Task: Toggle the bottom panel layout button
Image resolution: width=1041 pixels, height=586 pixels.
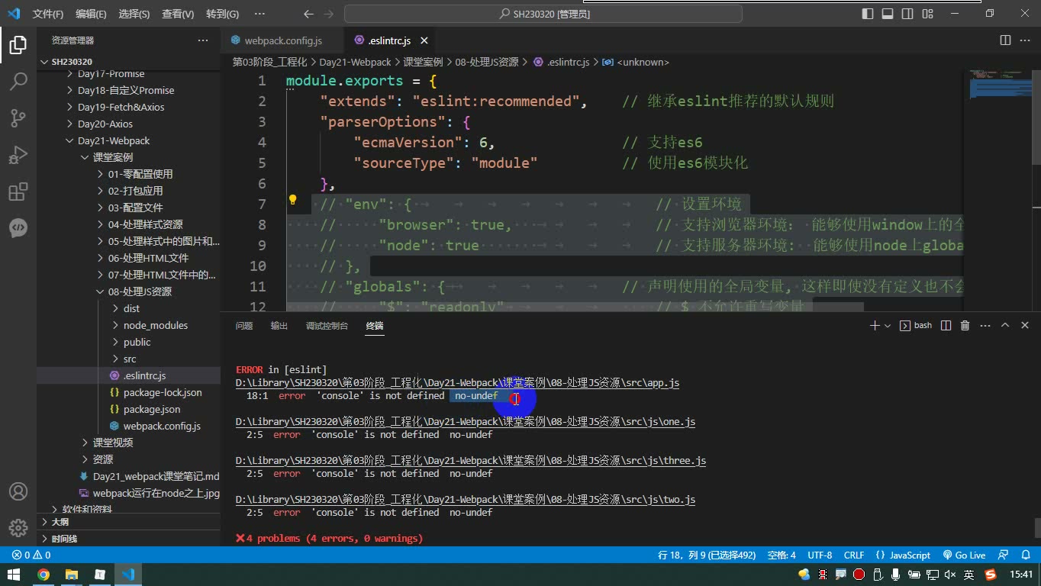Action: [888, 13]
